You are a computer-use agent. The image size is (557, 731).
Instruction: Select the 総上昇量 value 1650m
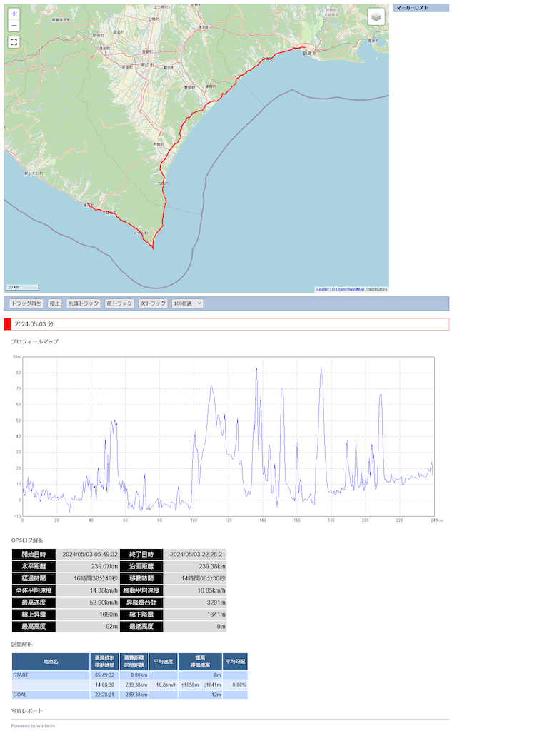[x=88, y=615]
